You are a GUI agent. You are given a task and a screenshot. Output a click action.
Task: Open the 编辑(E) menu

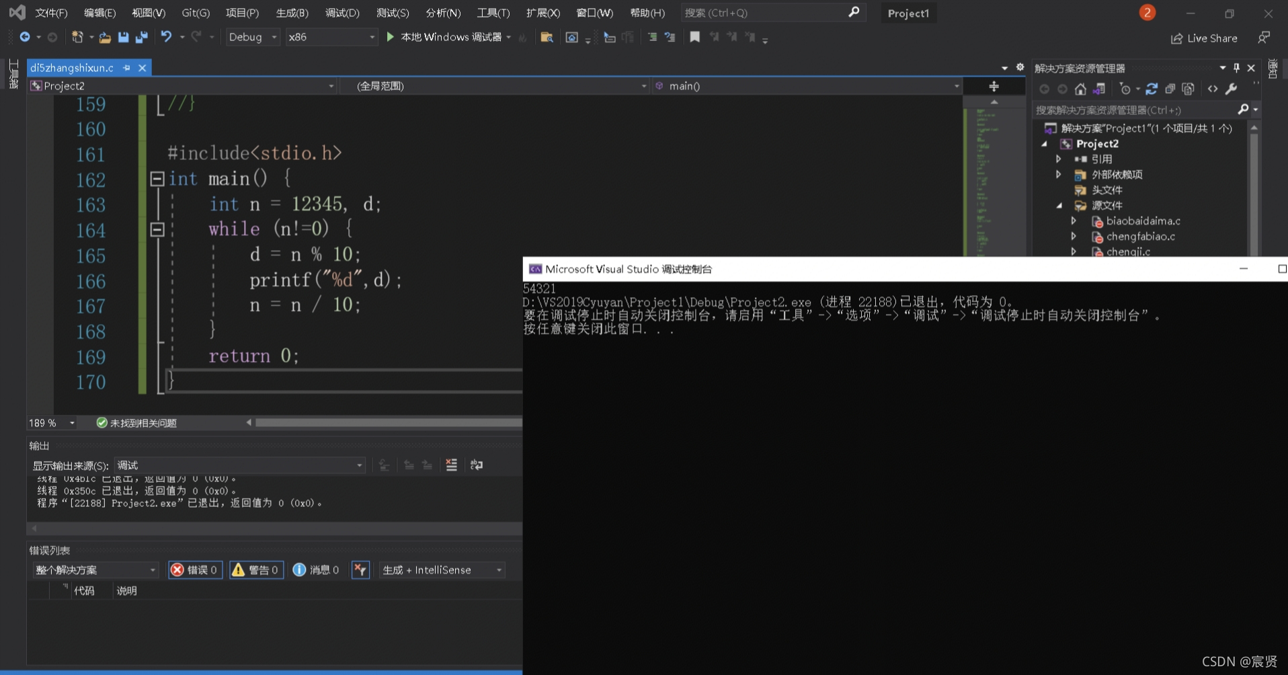coord(99,13)
